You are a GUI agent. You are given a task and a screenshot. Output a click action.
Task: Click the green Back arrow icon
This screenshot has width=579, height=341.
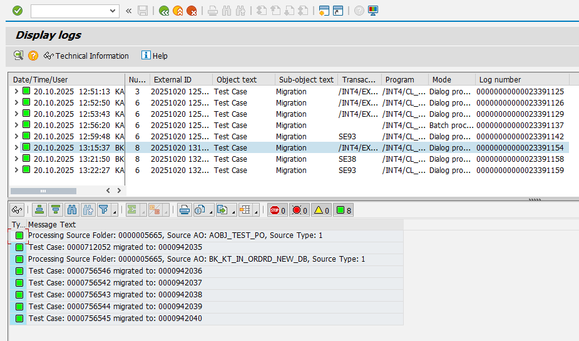164,11
